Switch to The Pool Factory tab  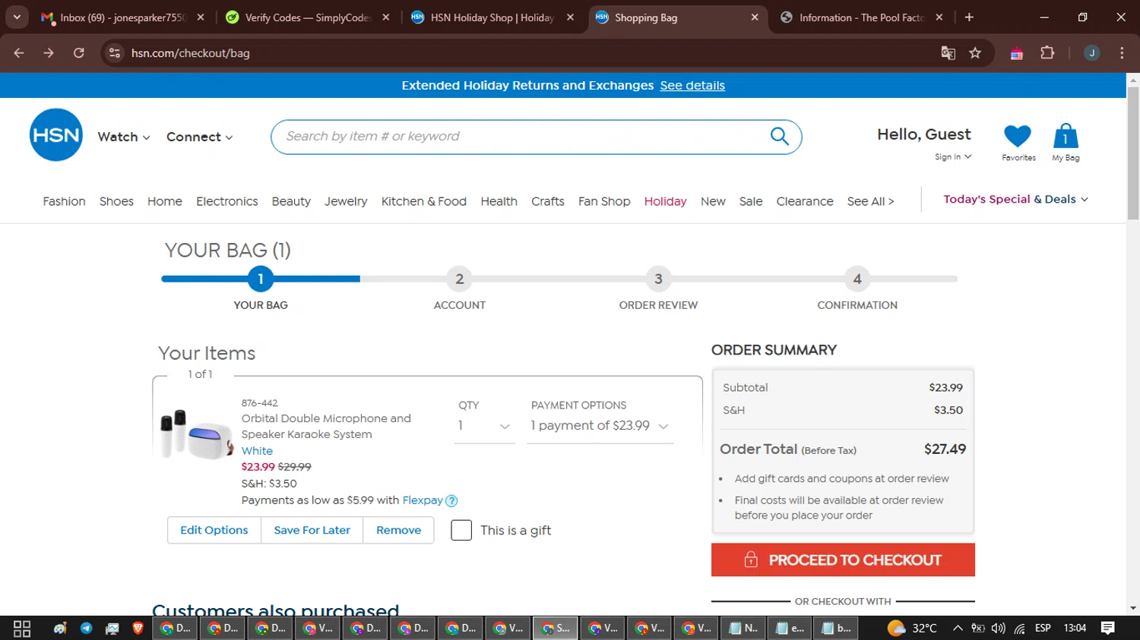pyautogui.click(x=862, y=17)
